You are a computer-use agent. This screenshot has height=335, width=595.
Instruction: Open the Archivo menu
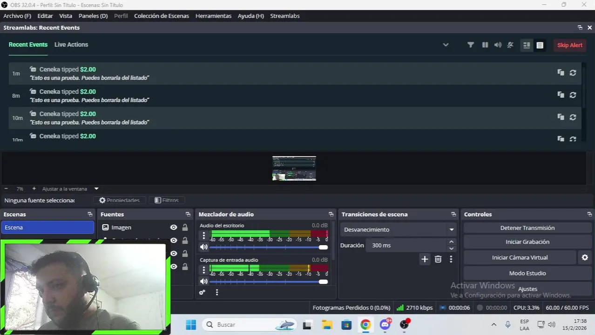(17, 16)
